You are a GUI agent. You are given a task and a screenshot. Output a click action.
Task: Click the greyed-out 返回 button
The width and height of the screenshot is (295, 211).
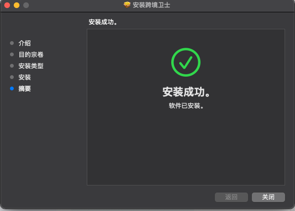tap(231, 197)
